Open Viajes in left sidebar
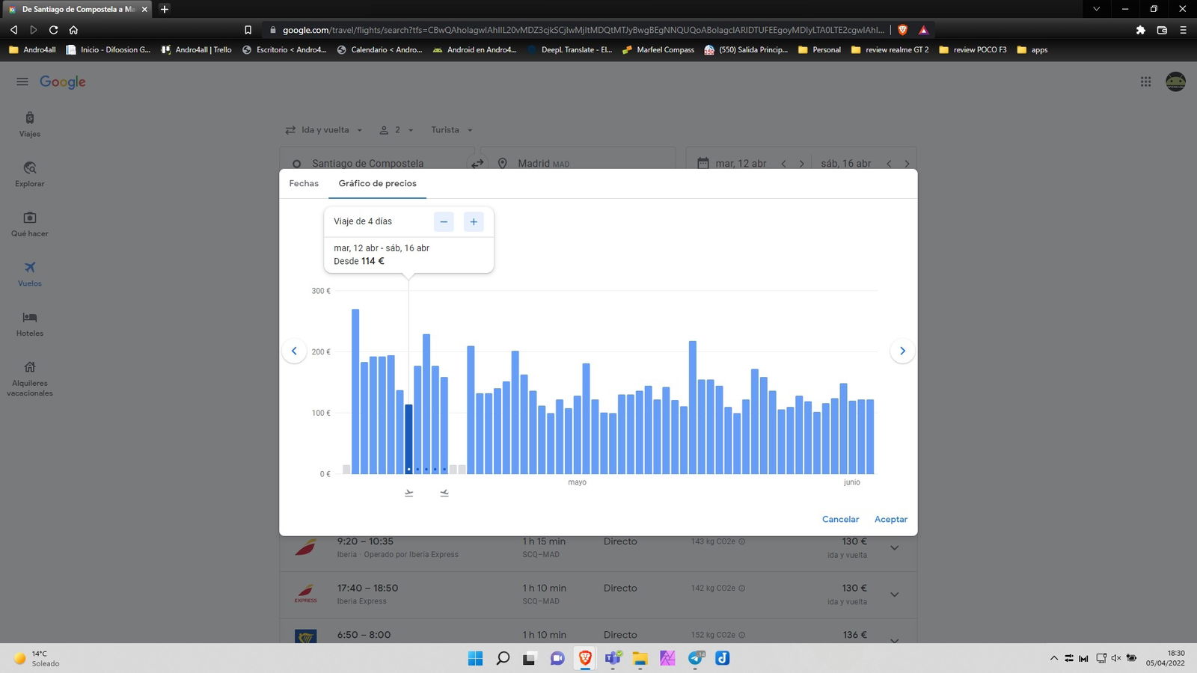Screen dimensions: 1197x673 pyautogui.click(x=30, y=124)
